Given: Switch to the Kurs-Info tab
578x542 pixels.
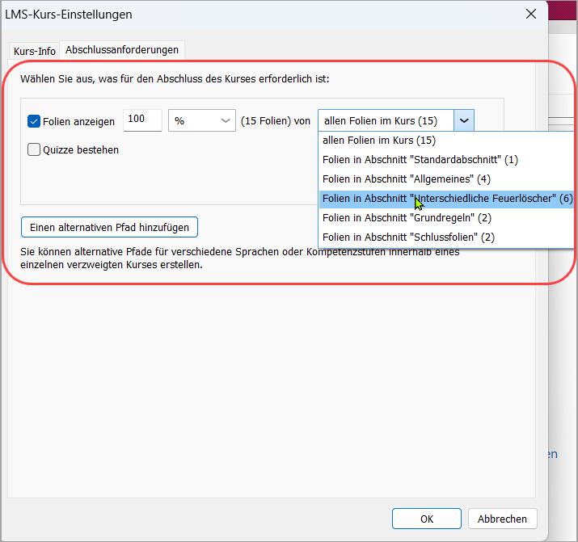Looking at the screenshot, I should [35, 51].
